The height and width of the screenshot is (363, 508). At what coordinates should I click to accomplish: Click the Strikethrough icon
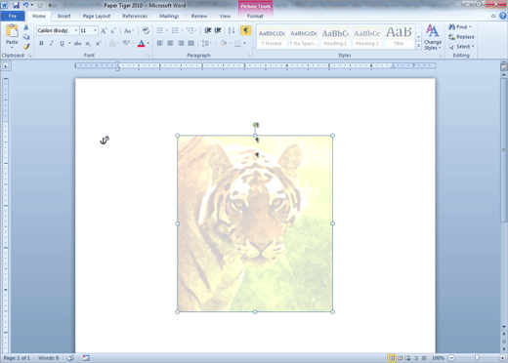(77, 43)
